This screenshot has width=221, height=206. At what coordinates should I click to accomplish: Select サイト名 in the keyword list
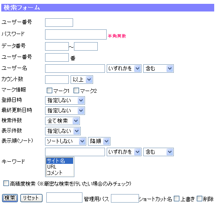tap(59, 161)
